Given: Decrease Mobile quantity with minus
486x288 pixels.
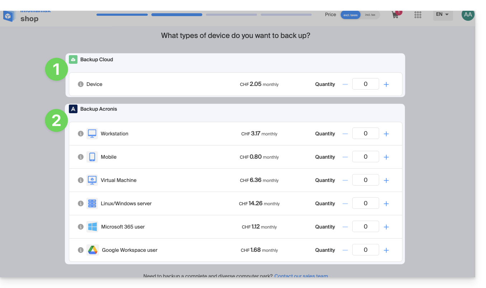Looking at the screenshot, I should pyautogui.click(x=345, y=157).
